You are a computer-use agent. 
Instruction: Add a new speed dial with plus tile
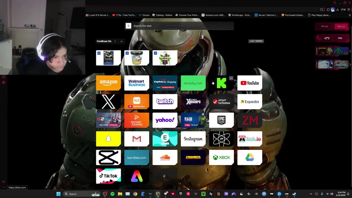point(164,176)
